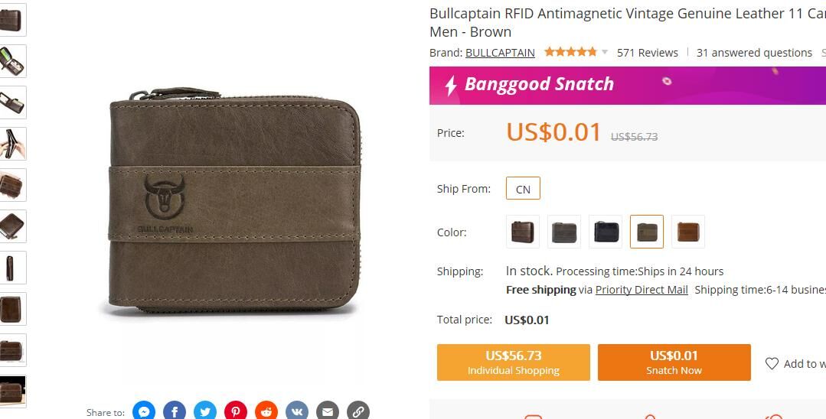
Task: Share via Facebook Messenger icon
Action: point(144,411)
